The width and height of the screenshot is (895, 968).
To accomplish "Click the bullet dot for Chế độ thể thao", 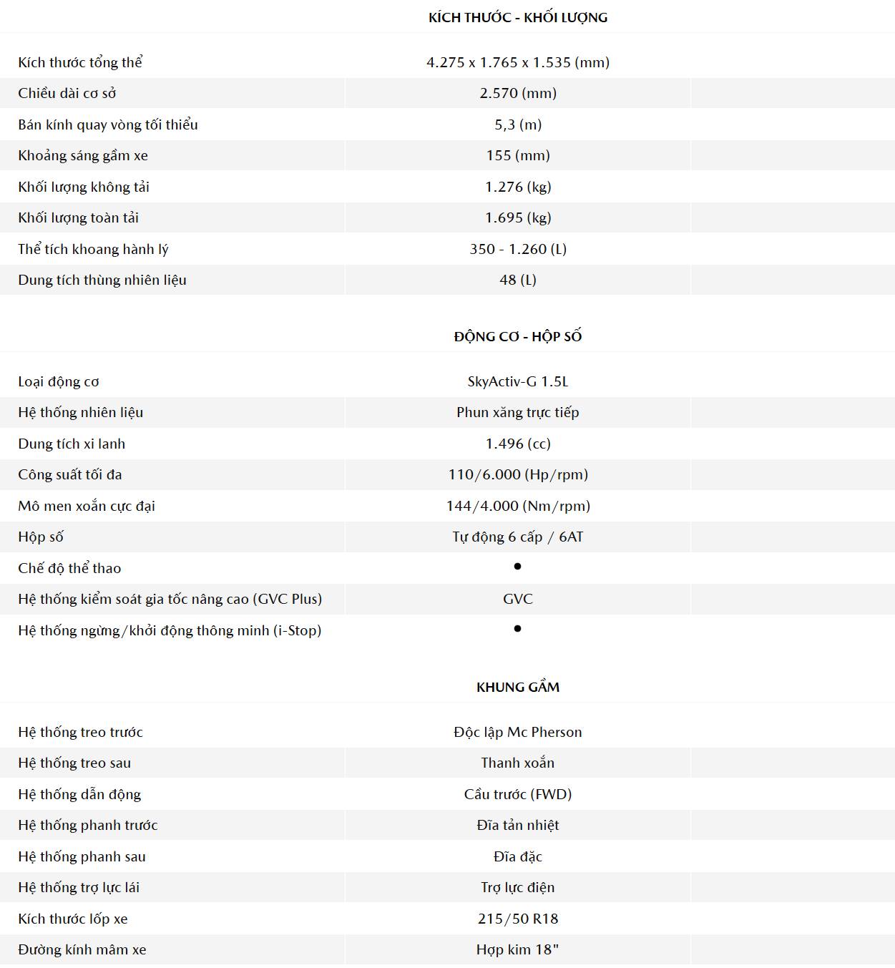I will click(517, 567).
